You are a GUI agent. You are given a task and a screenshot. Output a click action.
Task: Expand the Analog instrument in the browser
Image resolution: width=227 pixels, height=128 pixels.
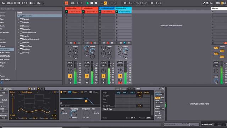point(18,53)
